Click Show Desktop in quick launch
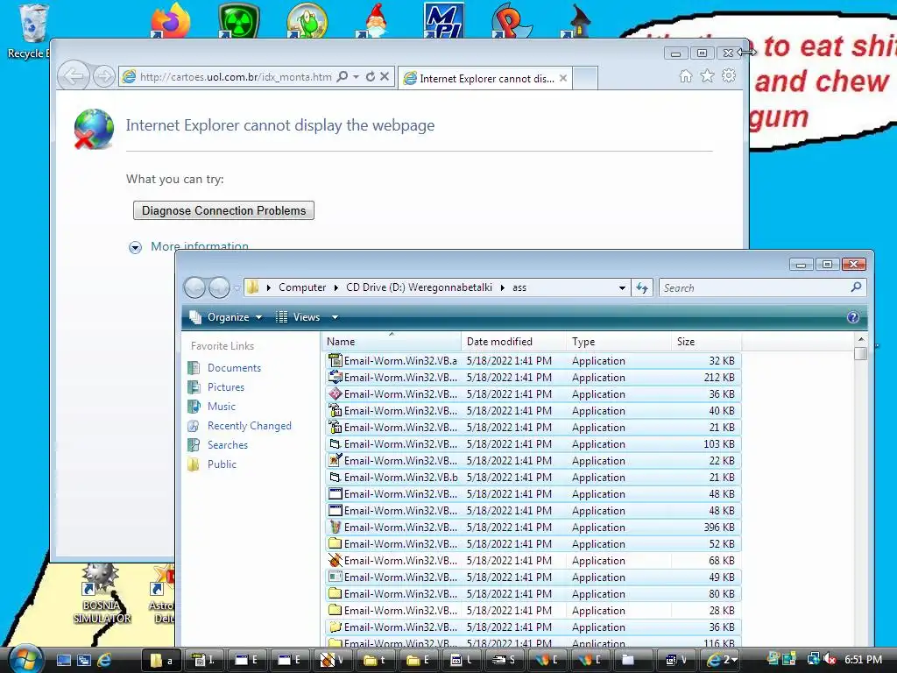 point(63,660)
